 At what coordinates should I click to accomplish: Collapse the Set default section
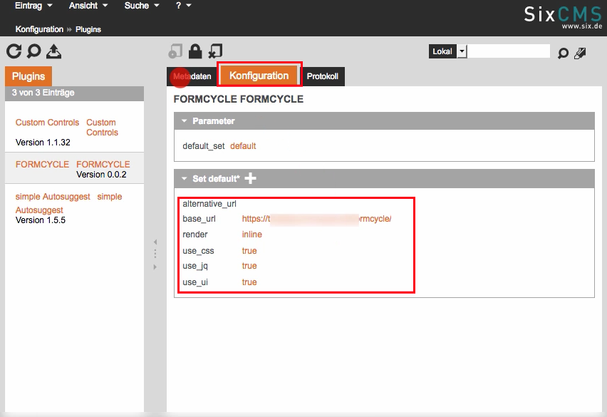click(x=185, y=179)
